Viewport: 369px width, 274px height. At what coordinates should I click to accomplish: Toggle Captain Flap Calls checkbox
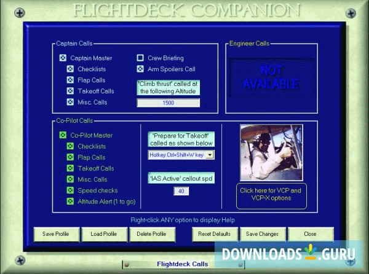[70, 80]
